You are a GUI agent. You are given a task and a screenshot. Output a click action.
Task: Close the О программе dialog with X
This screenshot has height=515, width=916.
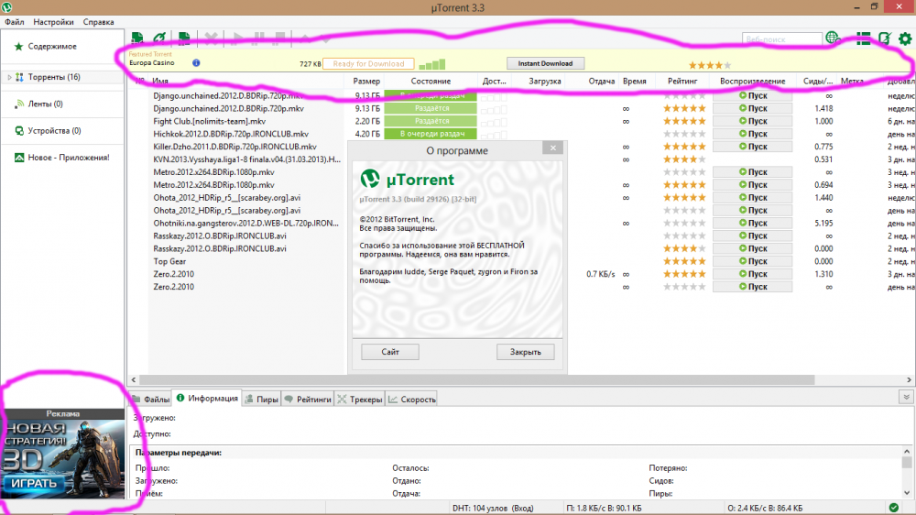(x=552, y=148)
